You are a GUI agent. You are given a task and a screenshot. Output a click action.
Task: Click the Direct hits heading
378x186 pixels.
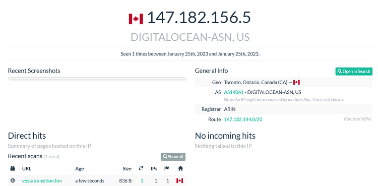point(27,136)
